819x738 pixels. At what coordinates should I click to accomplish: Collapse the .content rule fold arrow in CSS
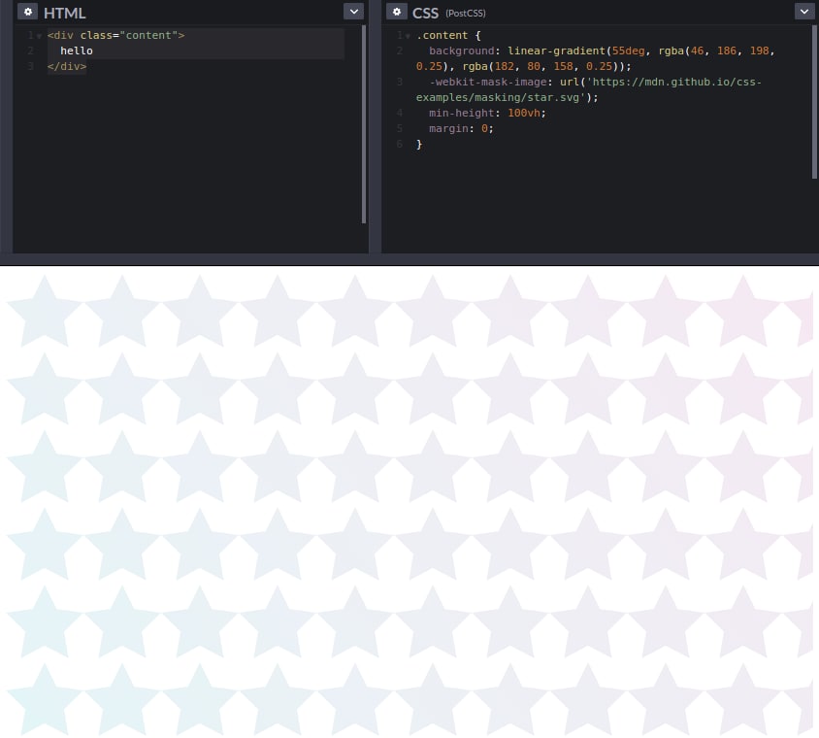click(x=408, y=36)
